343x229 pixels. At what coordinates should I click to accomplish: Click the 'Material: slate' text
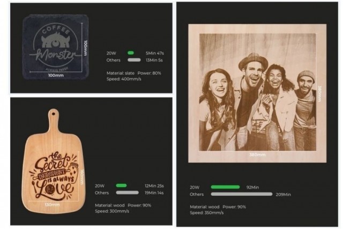tap(121, 73)
